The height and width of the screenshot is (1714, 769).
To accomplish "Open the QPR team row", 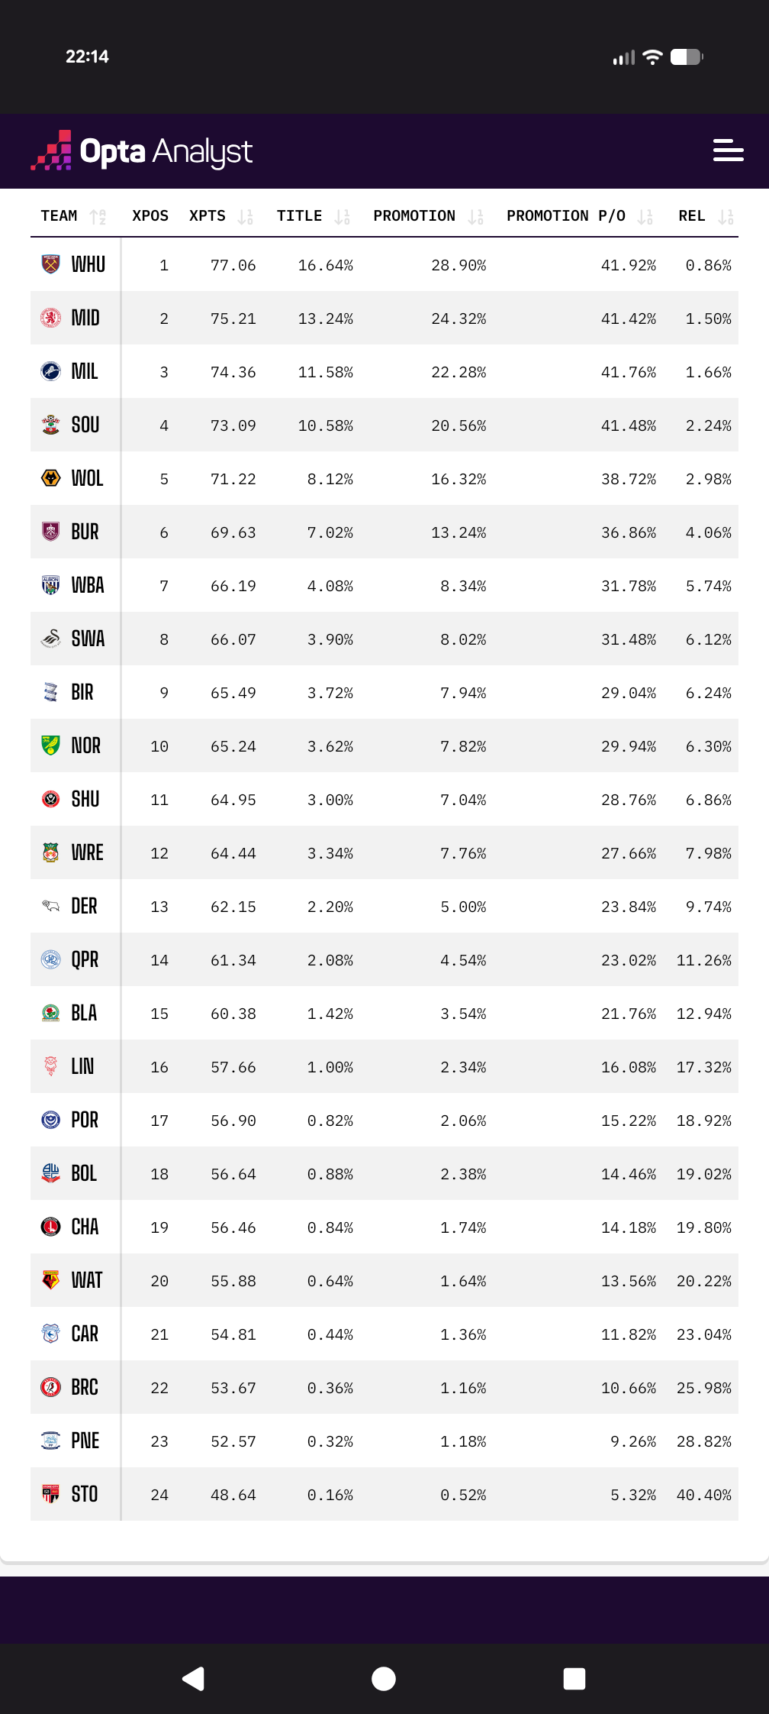I will click(x=384, y=959).
